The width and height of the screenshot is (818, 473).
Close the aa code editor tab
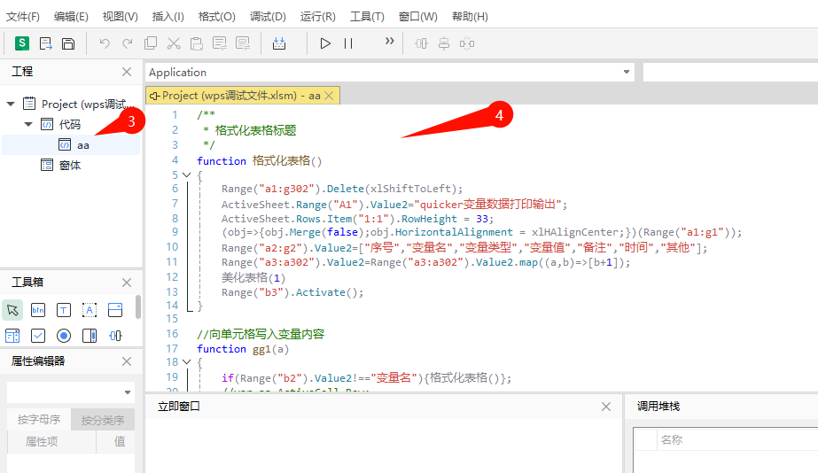(x=329, y=96)
